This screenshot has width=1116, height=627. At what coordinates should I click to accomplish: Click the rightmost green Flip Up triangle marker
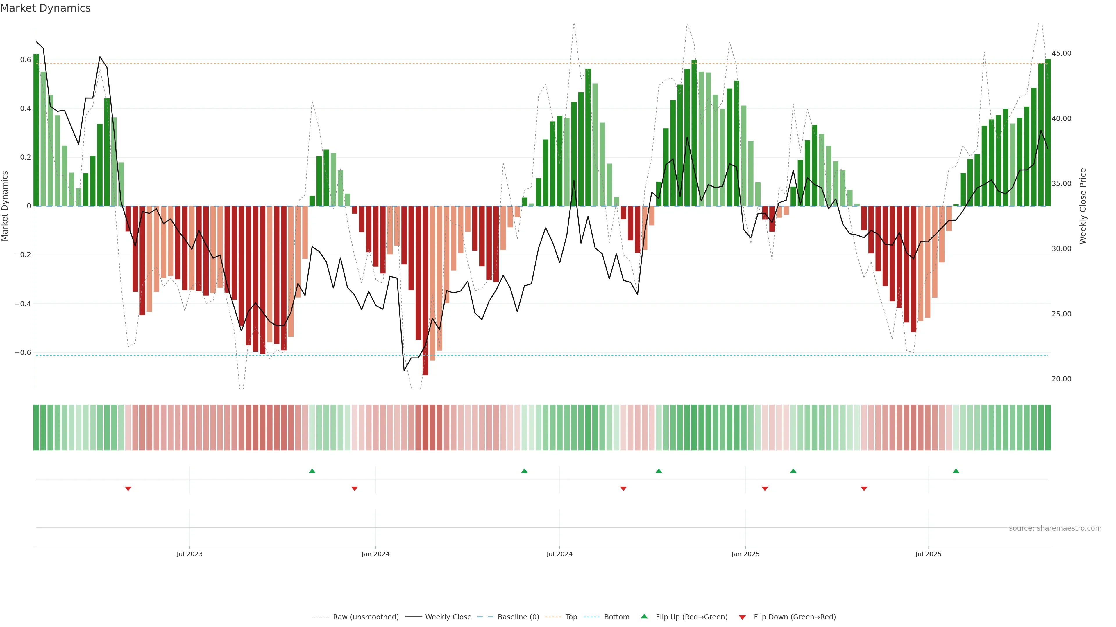[956, 471]
